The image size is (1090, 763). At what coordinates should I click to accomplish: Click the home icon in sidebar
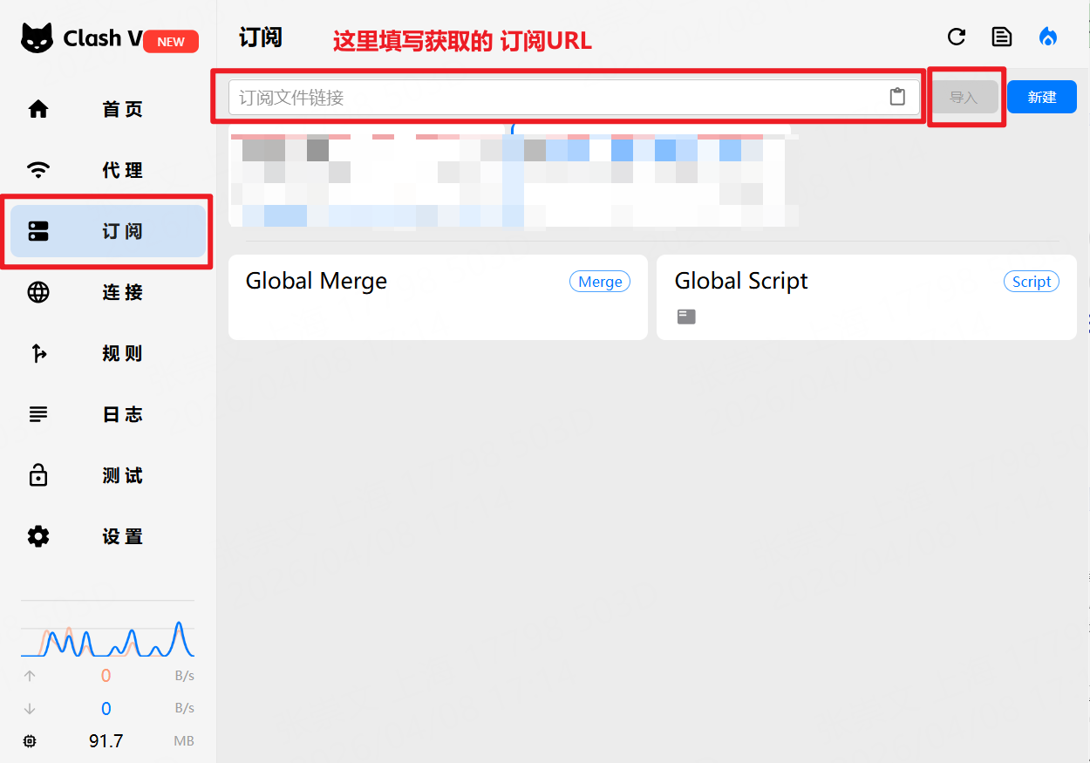38,109
